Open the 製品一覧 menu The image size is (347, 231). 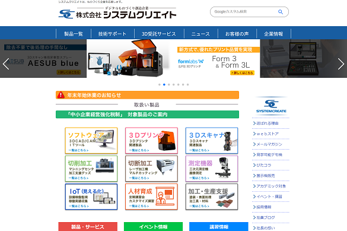coord(74,34)
